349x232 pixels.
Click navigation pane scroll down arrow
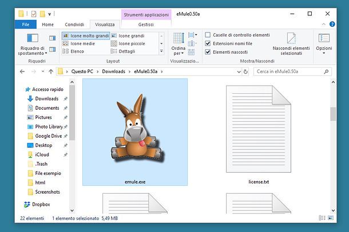[72, 210]
